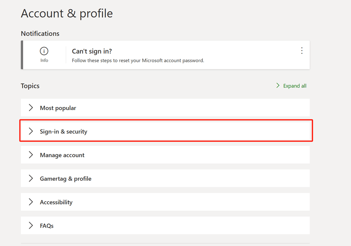This screenshot has height=246, width=351.
Task: Click the green chevron next to Expand all
Action: [278, 86]
